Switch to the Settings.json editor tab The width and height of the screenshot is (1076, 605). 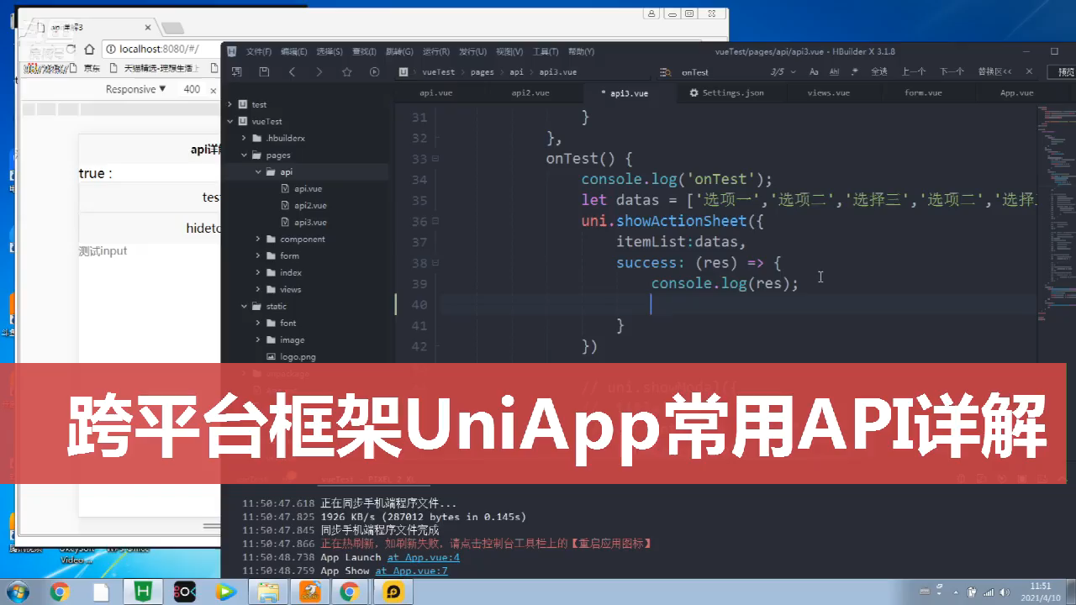(x=727, y=93)
